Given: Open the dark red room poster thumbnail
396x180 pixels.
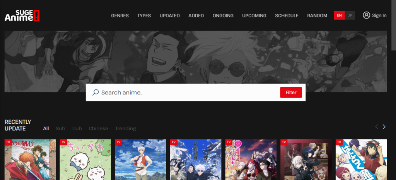Looking at the screenshot, I should point(306,160).
